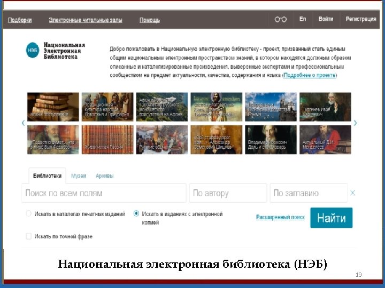Open the 'Святой благоверный князь' thumbnail
385x288 pixels.
point(217,107)
